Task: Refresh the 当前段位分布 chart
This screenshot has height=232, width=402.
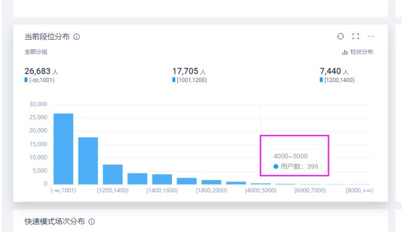Action: point(341,36)
